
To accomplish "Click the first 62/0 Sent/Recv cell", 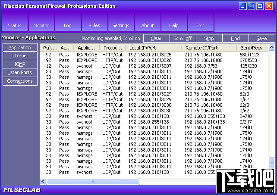I will (244, 94).
